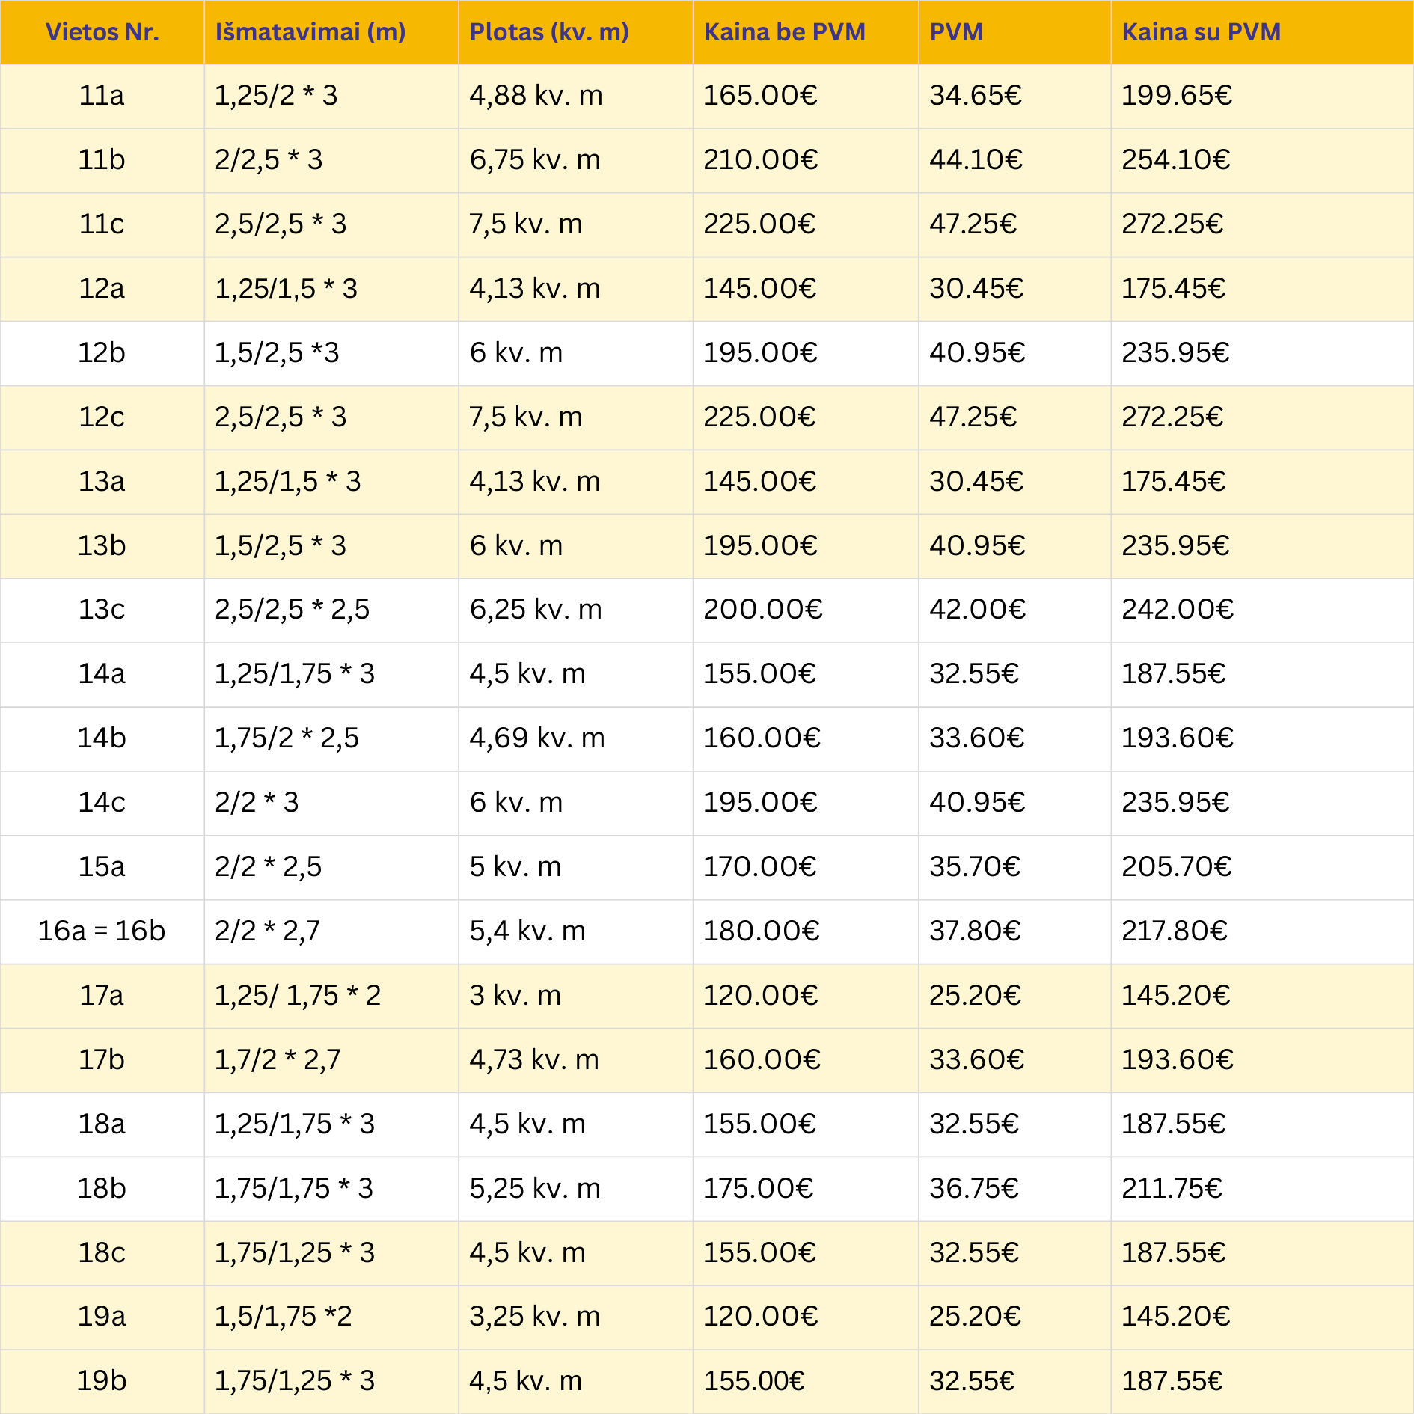This screenshot has height=1414, width=1414.
Task: Select the 200.00€ price for place 13c
Action: pyautogui.click(x=762, y=610)
